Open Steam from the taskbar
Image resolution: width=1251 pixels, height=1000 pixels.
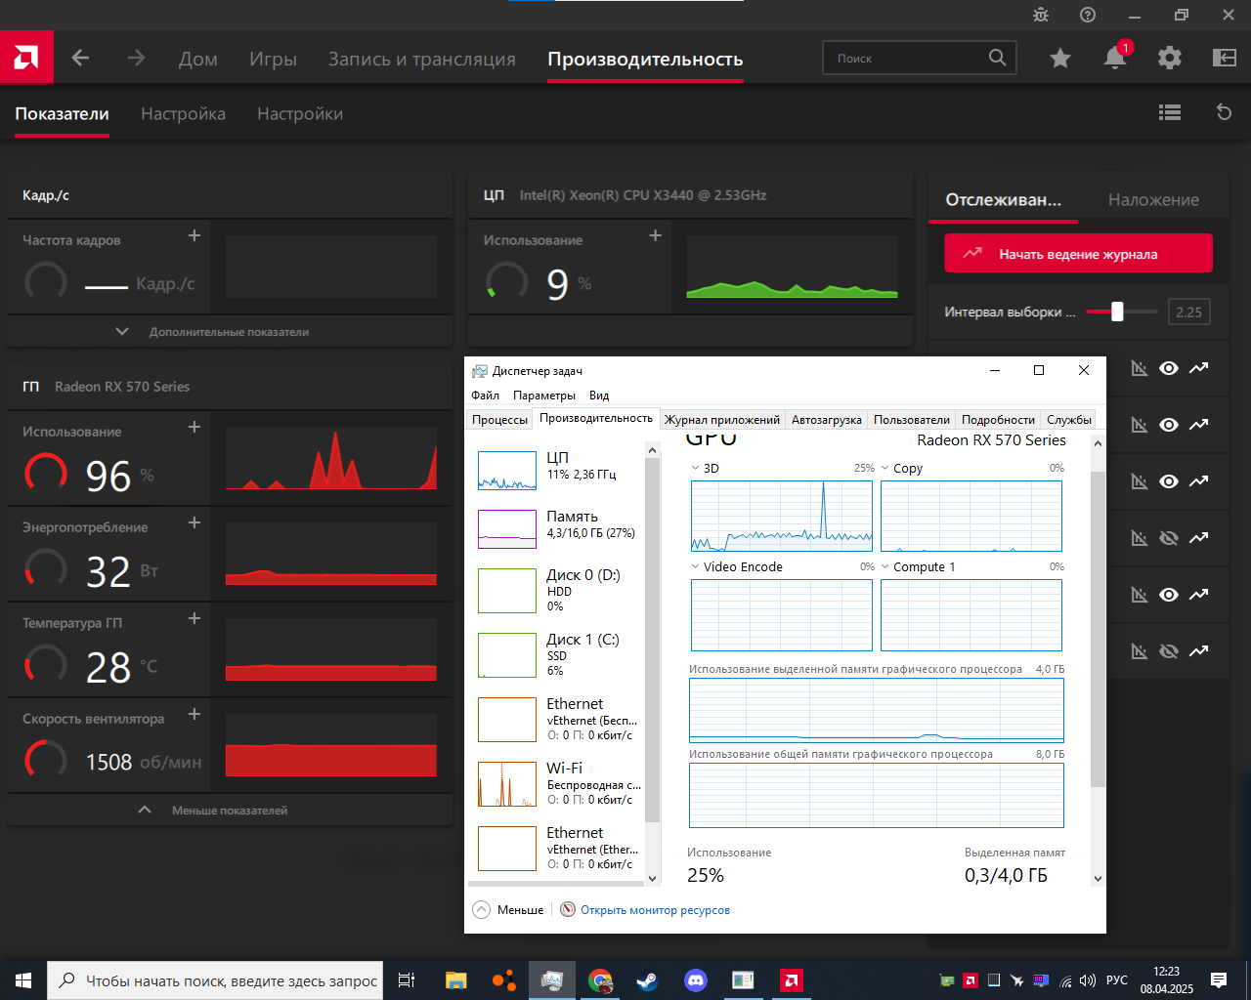pyautogui.click(x=647, y=980)
